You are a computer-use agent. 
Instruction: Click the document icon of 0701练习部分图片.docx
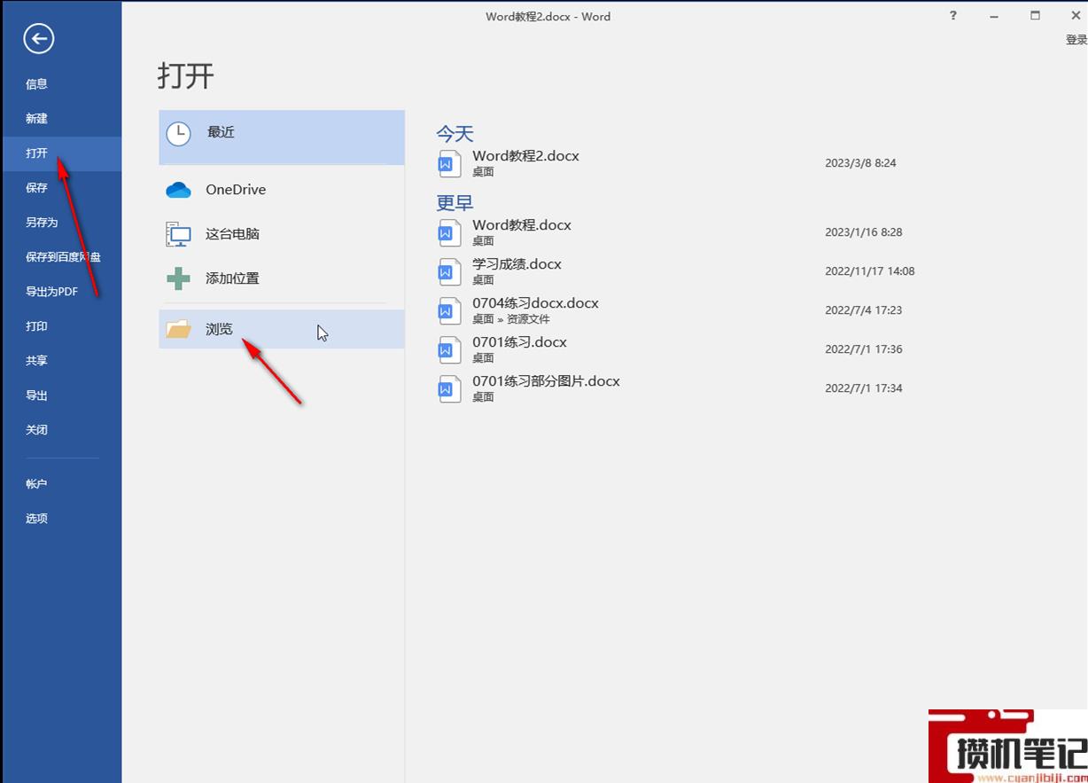pyautogui.click(x=450, y=388)
